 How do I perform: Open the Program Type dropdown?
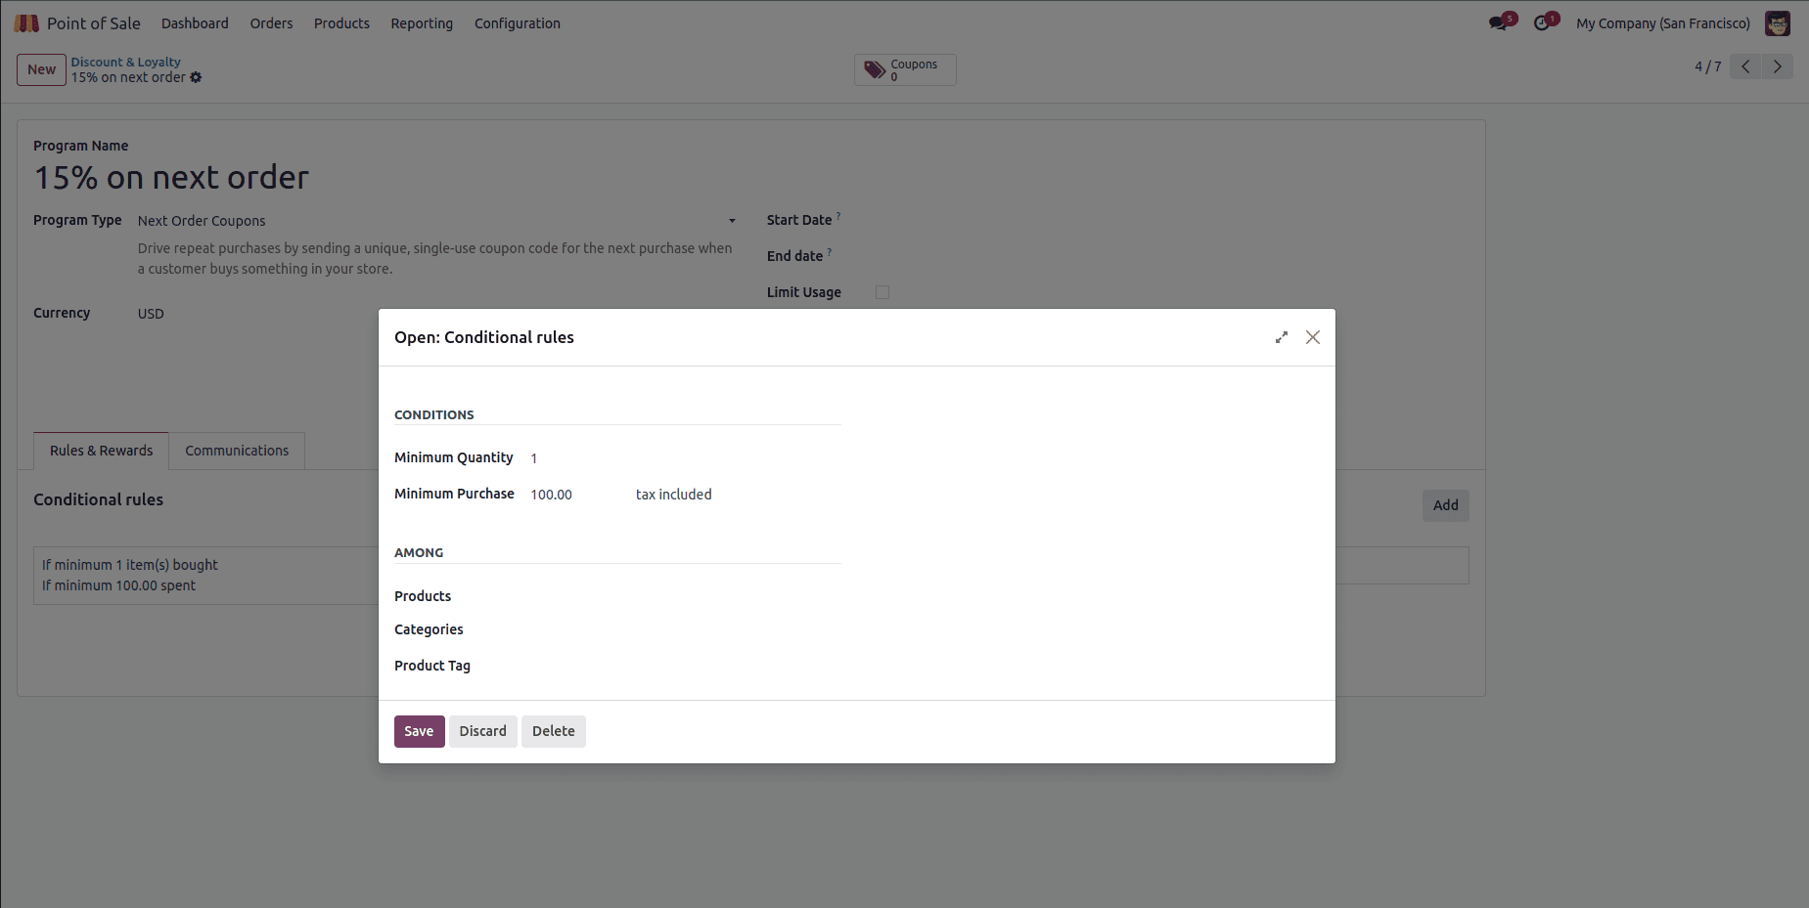click(x=437, y=221)
